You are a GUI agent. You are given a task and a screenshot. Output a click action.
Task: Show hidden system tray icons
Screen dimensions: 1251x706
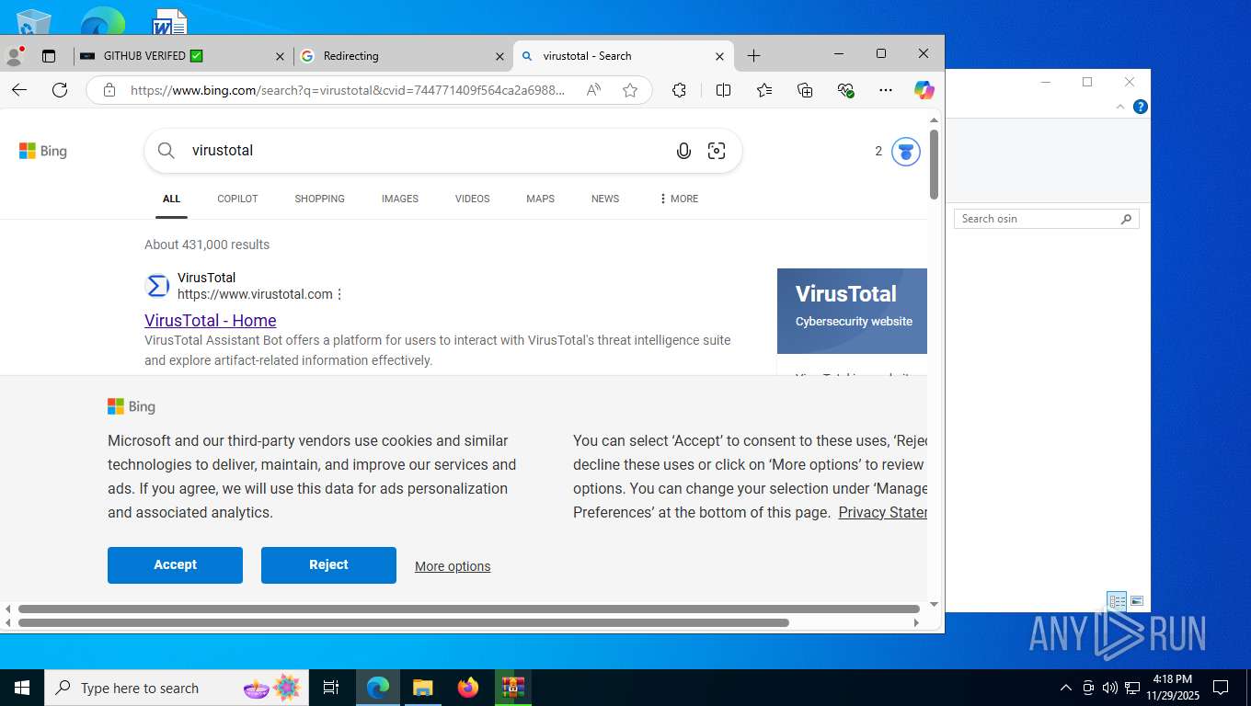coord(1066,688)
